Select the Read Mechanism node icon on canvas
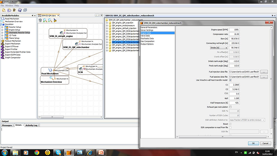Viewport: 277px width, 156px height. 50,70
